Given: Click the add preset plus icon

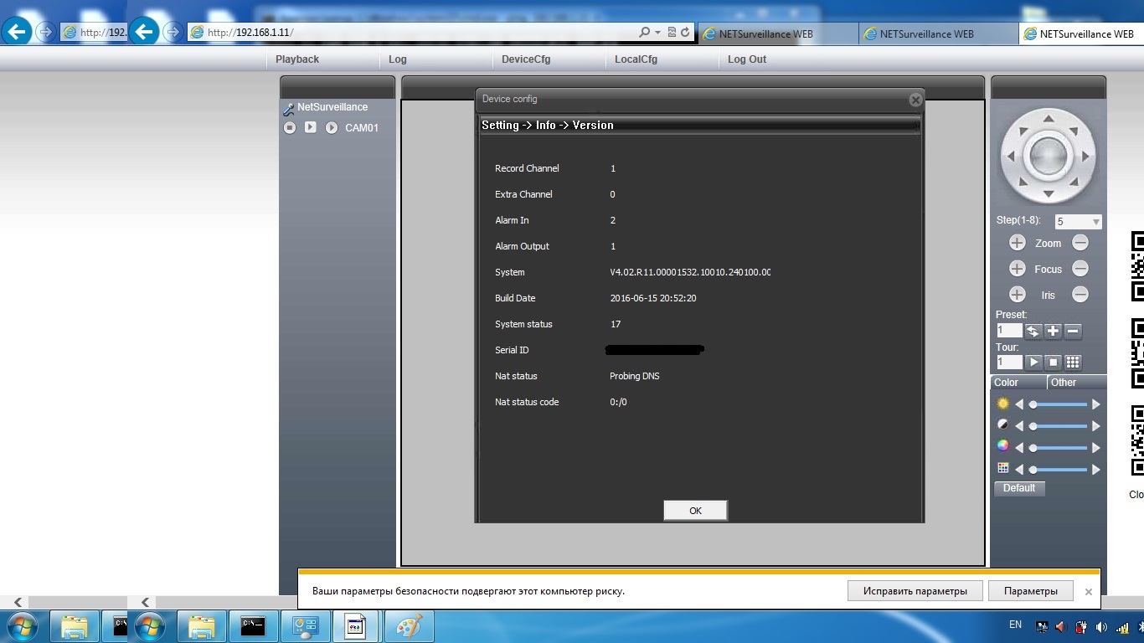Looking at the screenshot, I should click(x=1053, y=331).
